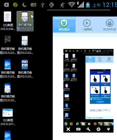
Task: Open the gear settings icon
Action: 98,129
